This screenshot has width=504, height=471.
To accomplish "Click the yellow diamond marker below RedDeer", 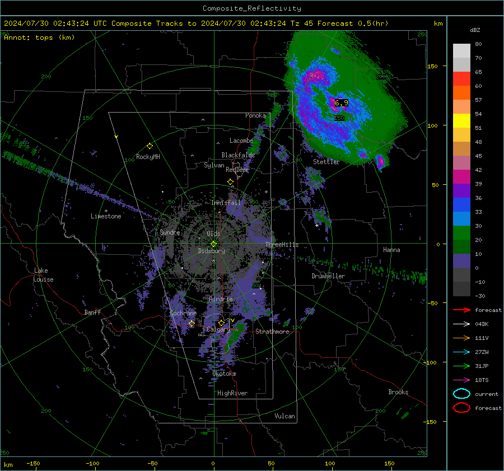I will [x=231, y=182].
